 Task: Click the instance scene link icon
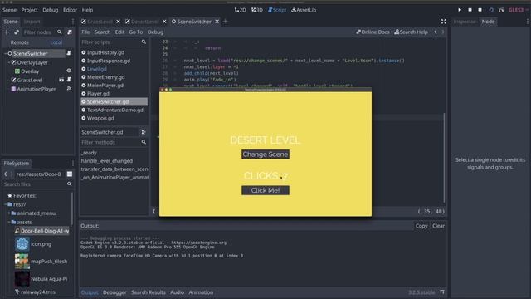pyautogui.click(x=17, y=32)
